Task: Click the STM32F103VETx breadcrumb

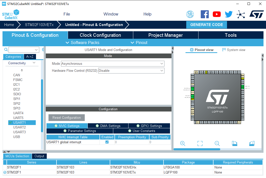Action: (39, 25)
